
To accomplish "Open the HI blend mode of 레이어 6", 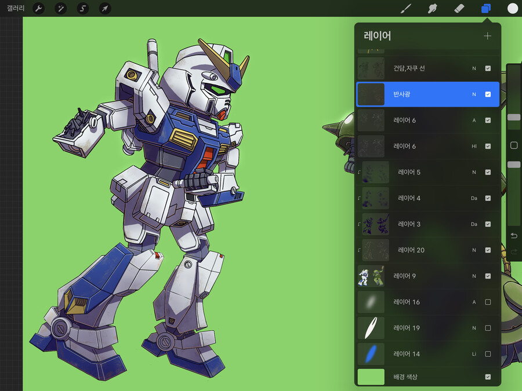I will coord(474,147).
